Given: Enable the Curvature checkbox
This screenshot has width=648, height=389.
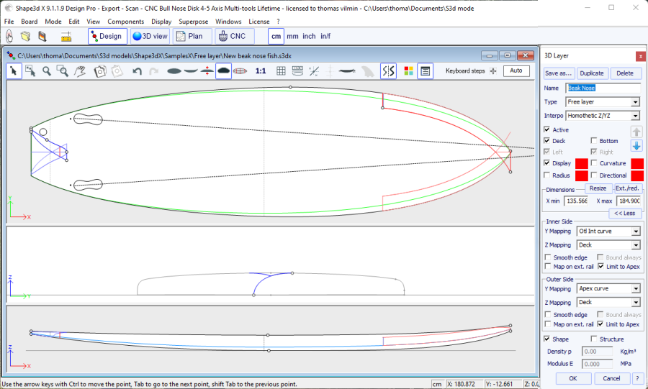Looking at the screenshot, I should tap(594, 163).
